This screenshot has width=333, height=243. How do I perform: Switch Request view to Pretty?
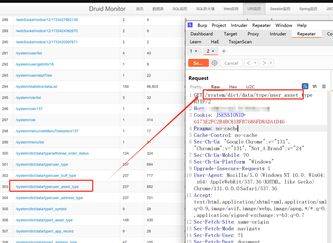pyautogui.click(x=196, y=87)
